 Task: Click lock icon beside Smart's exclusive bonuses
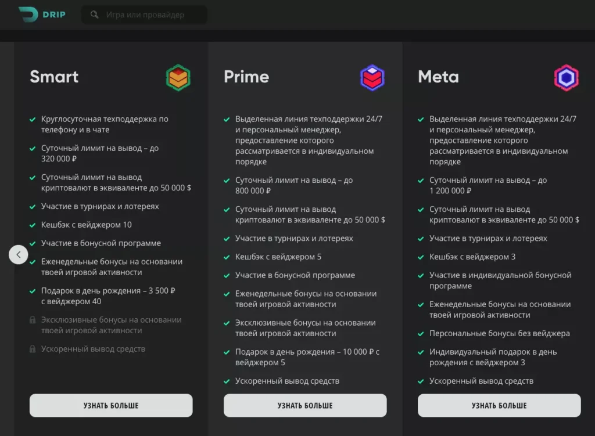[x=33, y=320]
